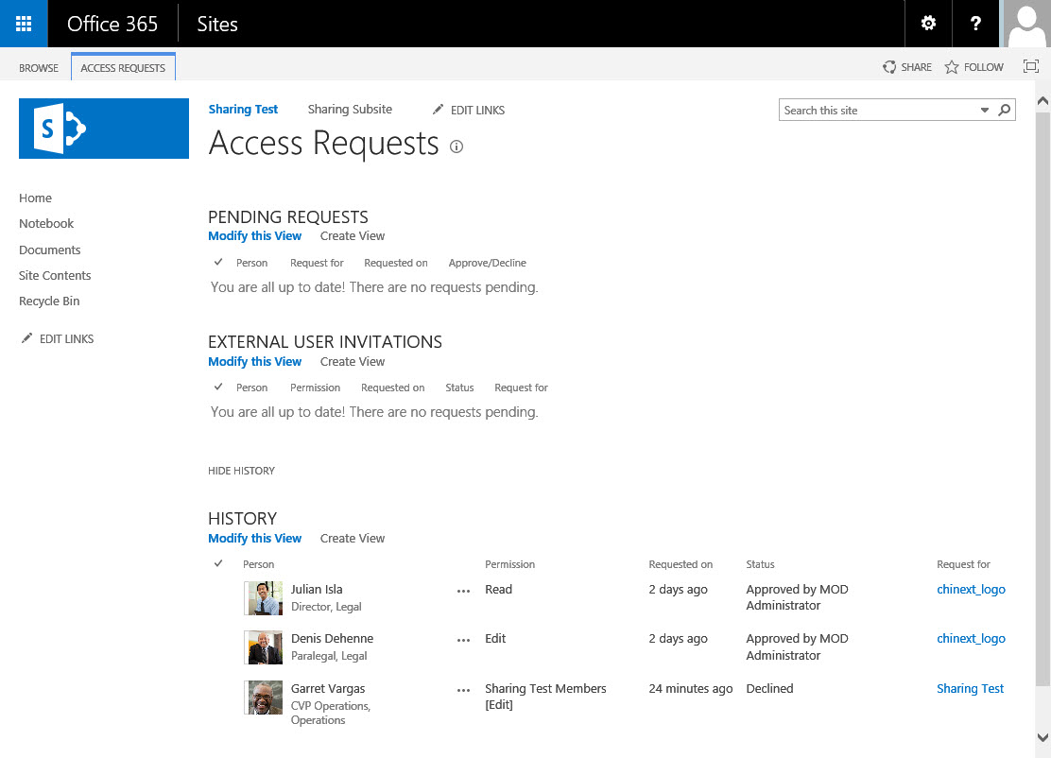This screenshot has height=758, width=1051.
Task: Open the Office 365 app launcher grid
Action: click(24, 24)
